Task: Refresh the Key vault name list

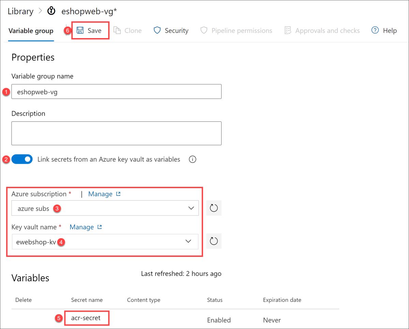Action: coord(214,241)
